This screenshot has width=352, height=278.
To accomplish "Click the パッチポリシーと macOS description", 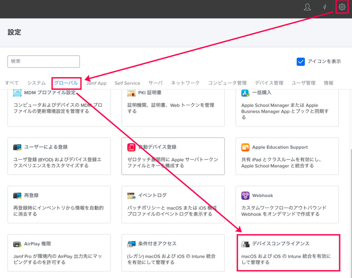I will [x=172, y=211].
